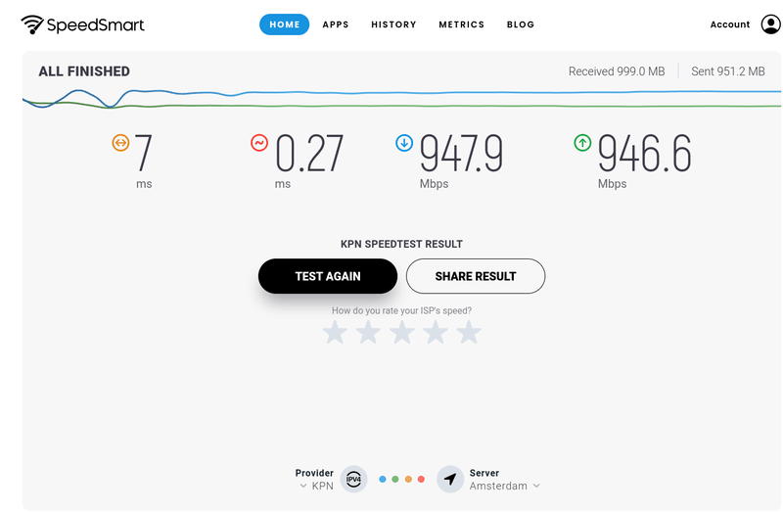783x512 pixels.
Task: Click the green upload arrow icon
Action: tap(582, 143)
